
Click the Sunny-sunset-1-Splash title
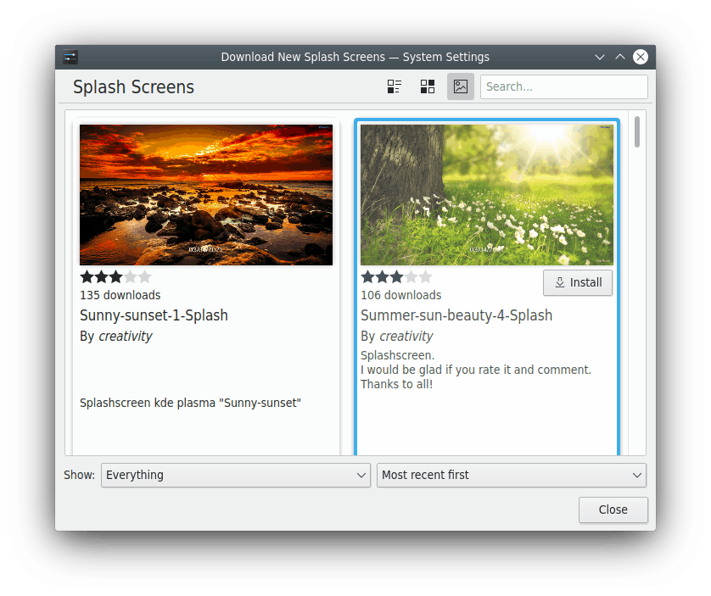pyautogui.click(x=154, y=315)
